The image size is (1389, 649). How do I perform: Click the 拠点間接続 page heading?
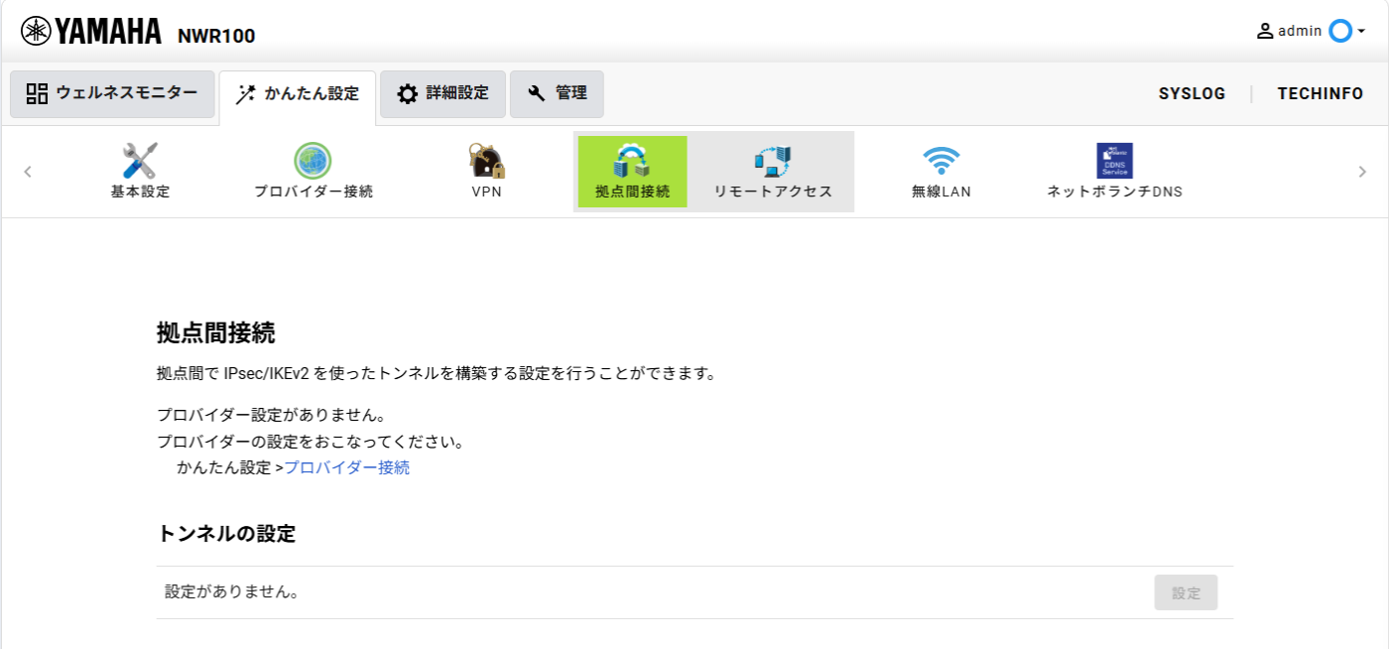tap(215, 332)
